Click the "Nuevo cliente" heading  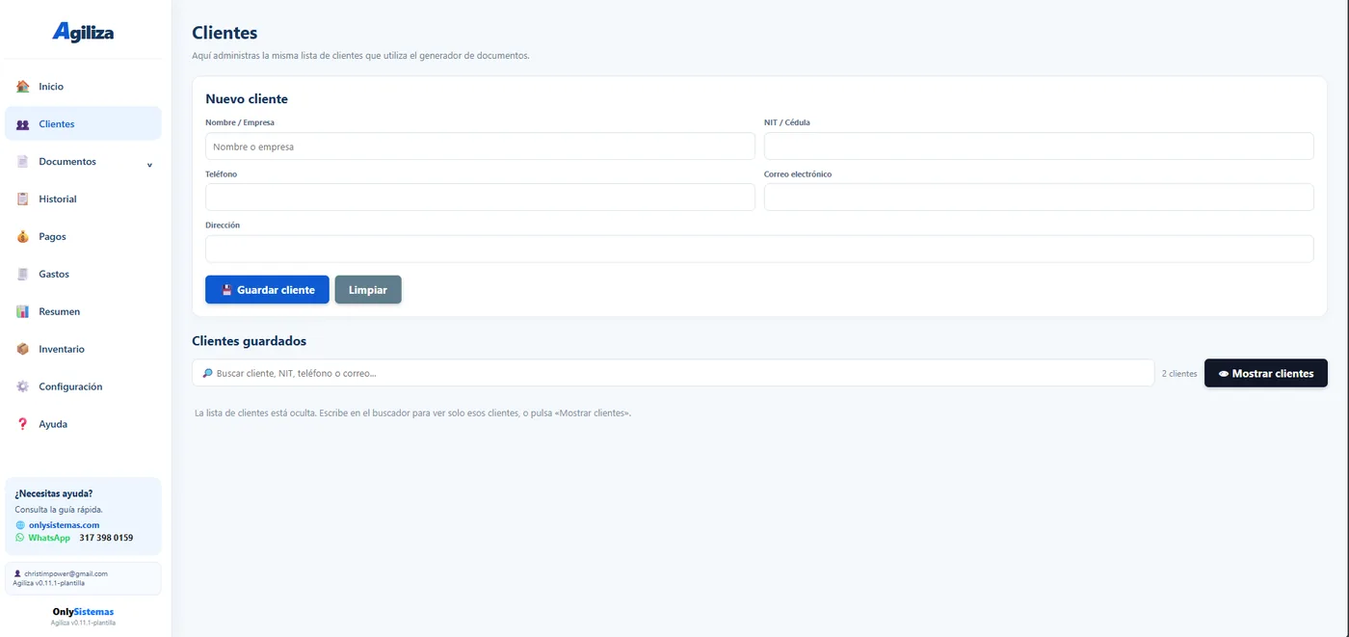(x=247, y=99)
